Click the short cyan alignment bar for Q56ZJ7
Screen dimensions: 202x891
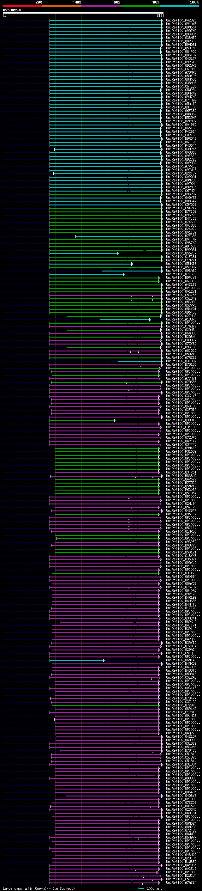point(84,253)
